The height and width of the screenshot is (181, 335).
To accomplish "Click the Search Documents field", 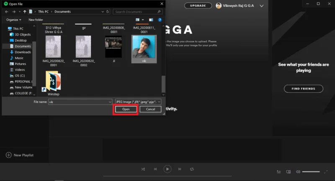I will click(138, 12).
